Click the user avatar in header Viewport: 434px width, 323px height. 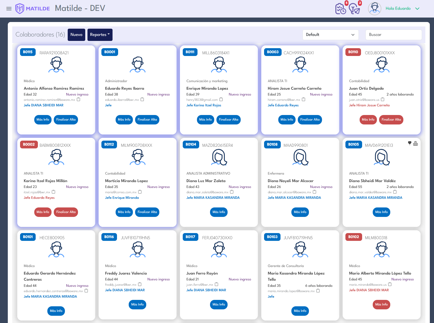pos(374,9)
